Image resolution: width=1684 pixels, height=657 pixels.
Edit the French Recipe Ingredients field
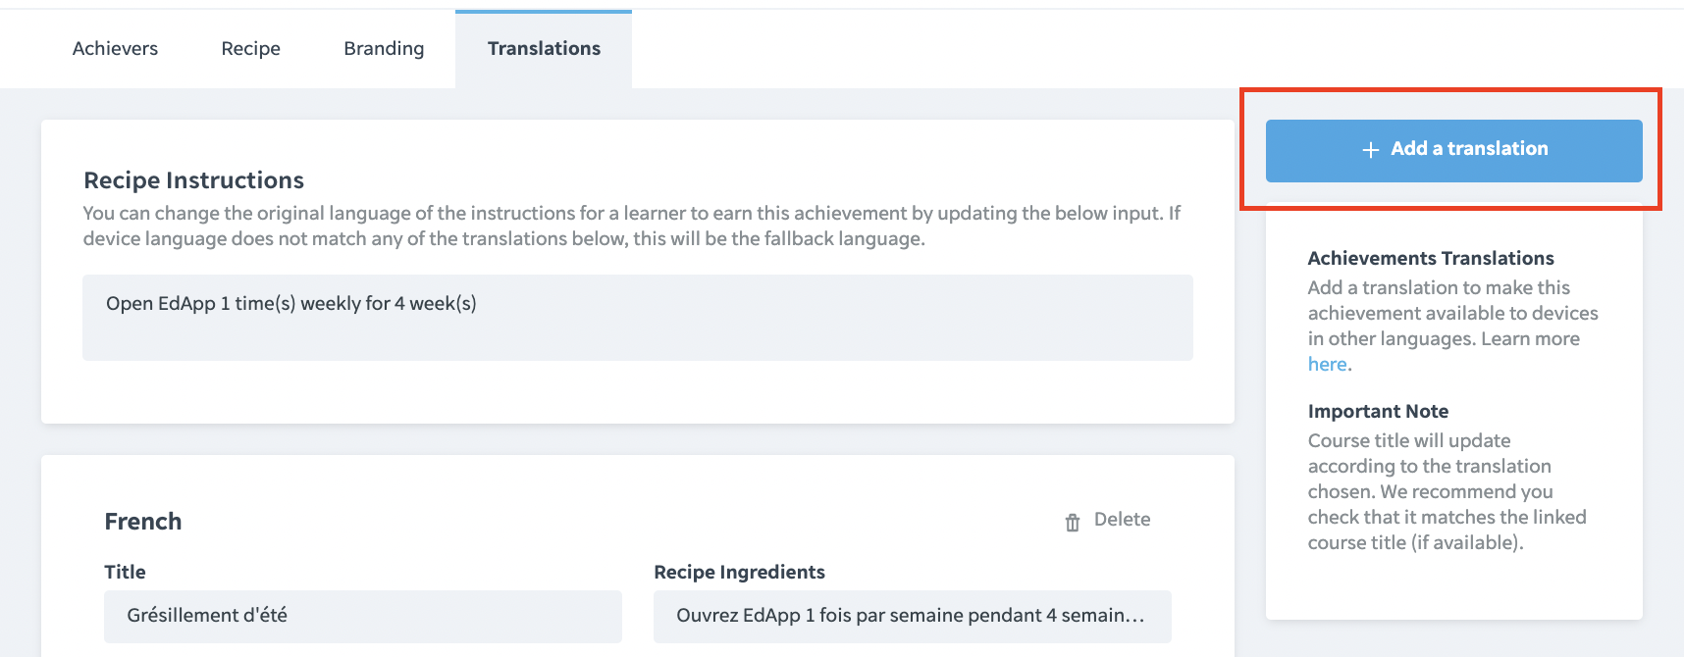tap(912, 616)
